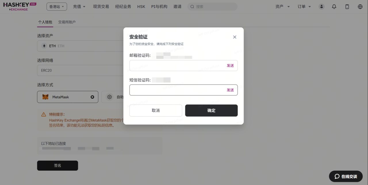The image size is (368, 185).
Task: Click the MetaMask fox icon
Action: coord(45,97)
